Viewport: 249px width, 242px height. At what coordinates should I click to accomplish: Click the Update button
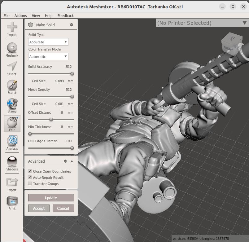(x=51, y=198)
